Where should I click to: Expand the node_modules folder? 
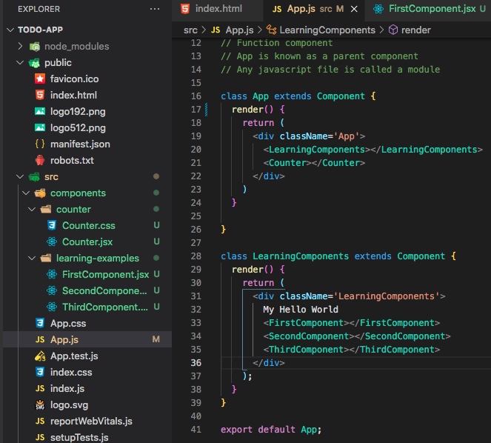pyautogui.click(x=20, y=46)
